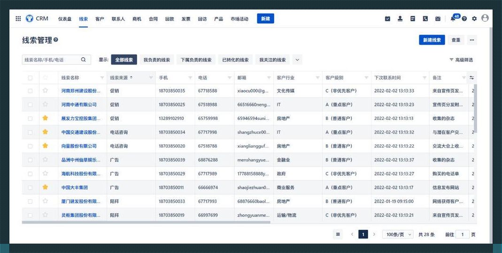Screen dimensions: 502x253
Task: Open the help question mark in top bar
Action: tap(464, 19)
